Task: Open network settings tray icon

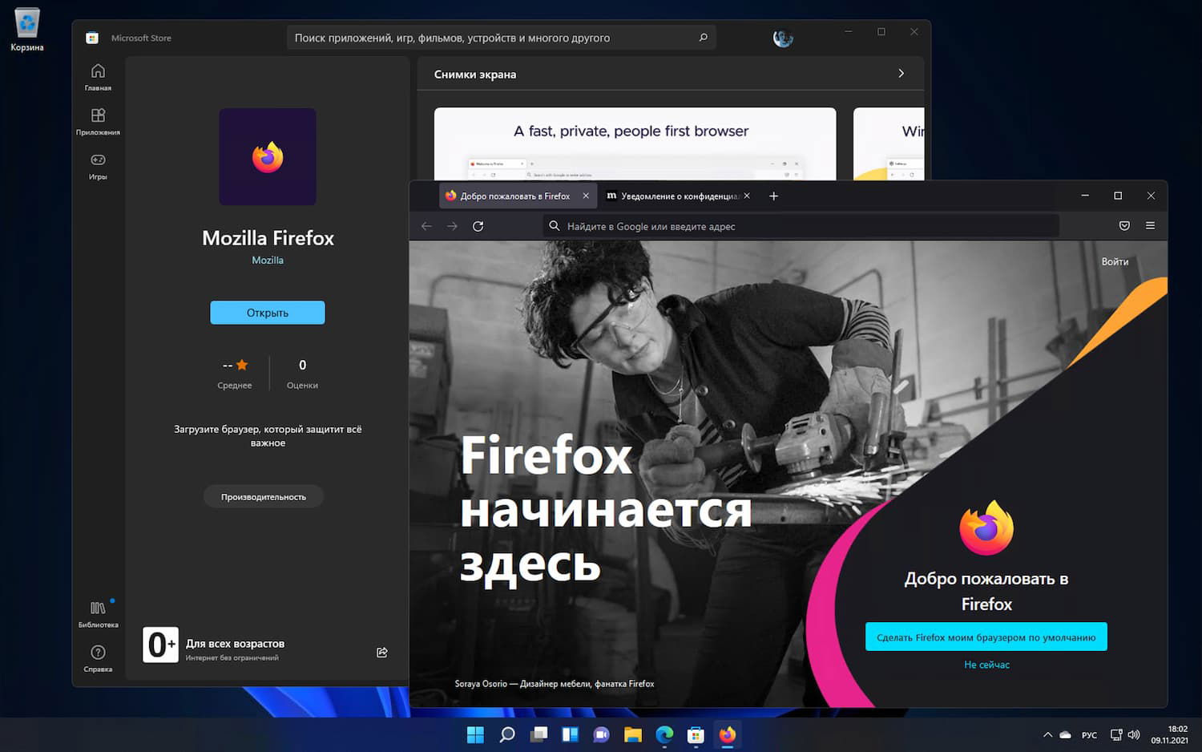Action: pyautogui.click(x=1116, y=734)
